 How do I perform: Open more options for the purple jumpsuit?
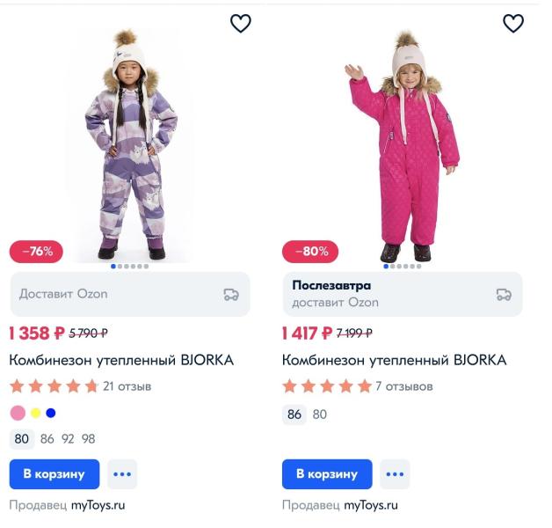(x=122, y=474)
